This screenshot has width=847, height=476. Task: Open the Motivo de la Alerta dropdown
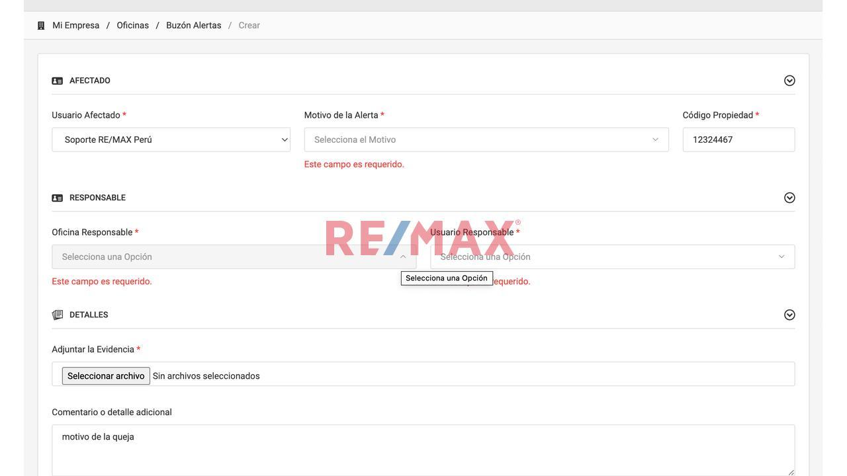[486, 139]
